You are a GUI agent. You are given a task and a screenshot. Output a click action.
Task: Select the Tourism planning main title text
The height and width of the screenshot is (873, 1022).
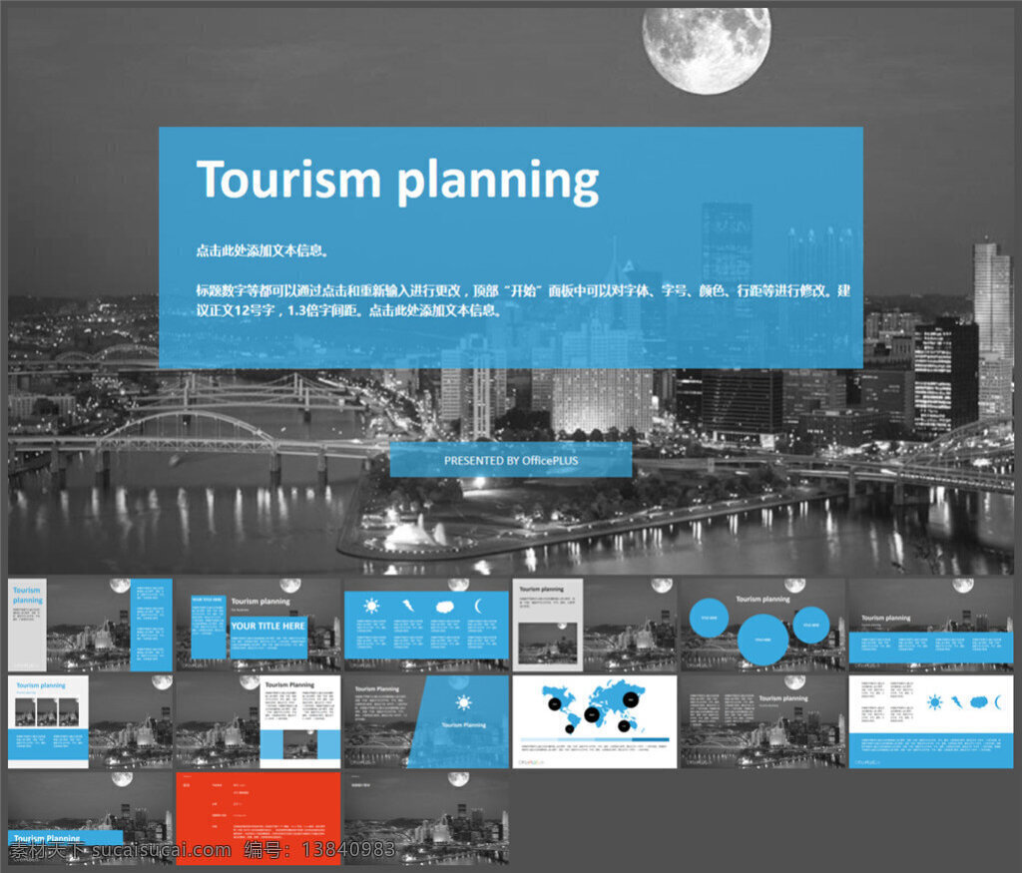click(397, 181)
